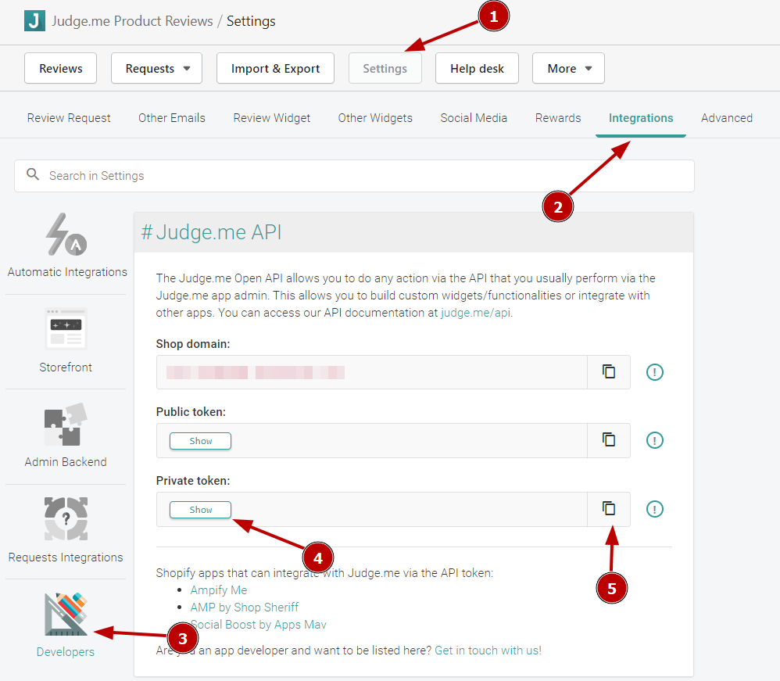This screenshot has height=681, width=780.
Task: Click Get in touch with us link
Action: click(488, 651)
